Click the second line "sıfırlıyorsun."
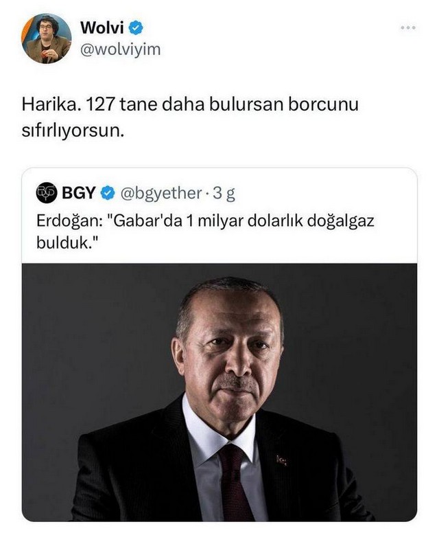The height and width of the screenshot is (533, 439). pos(73,131)
